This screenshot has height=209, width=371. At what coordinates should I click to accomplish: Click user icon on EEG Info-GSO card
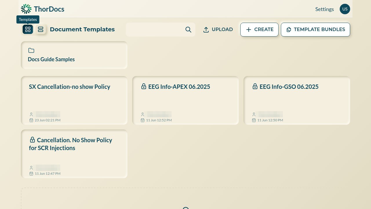tap(254, 114)
